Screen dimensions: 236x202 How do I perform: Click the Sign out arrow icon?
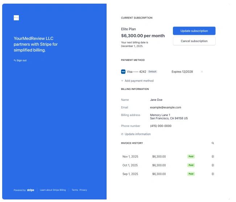point(15,60)
